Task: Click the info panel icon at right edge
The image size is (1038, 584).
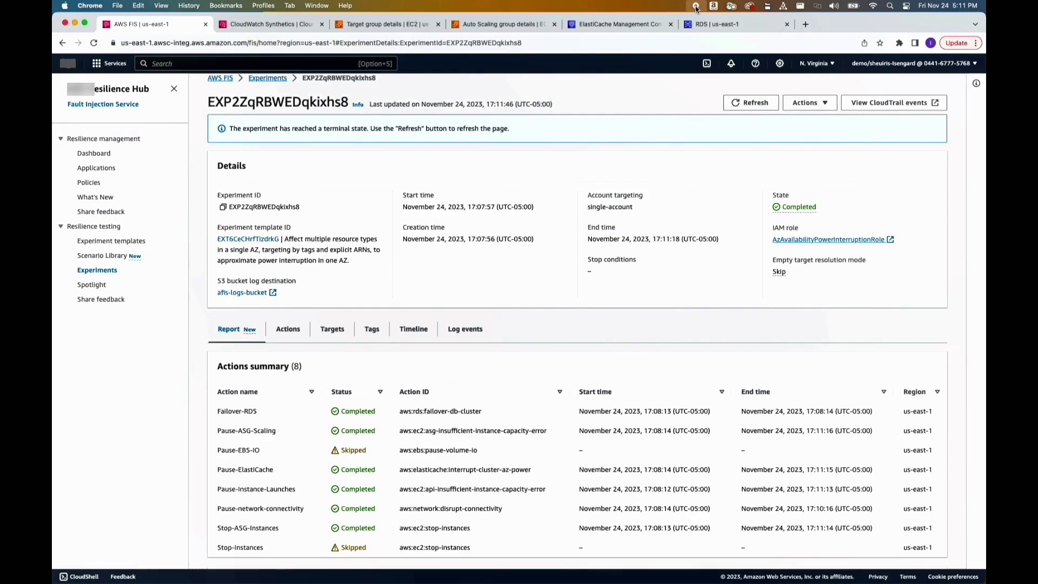Action: point(976,83)
